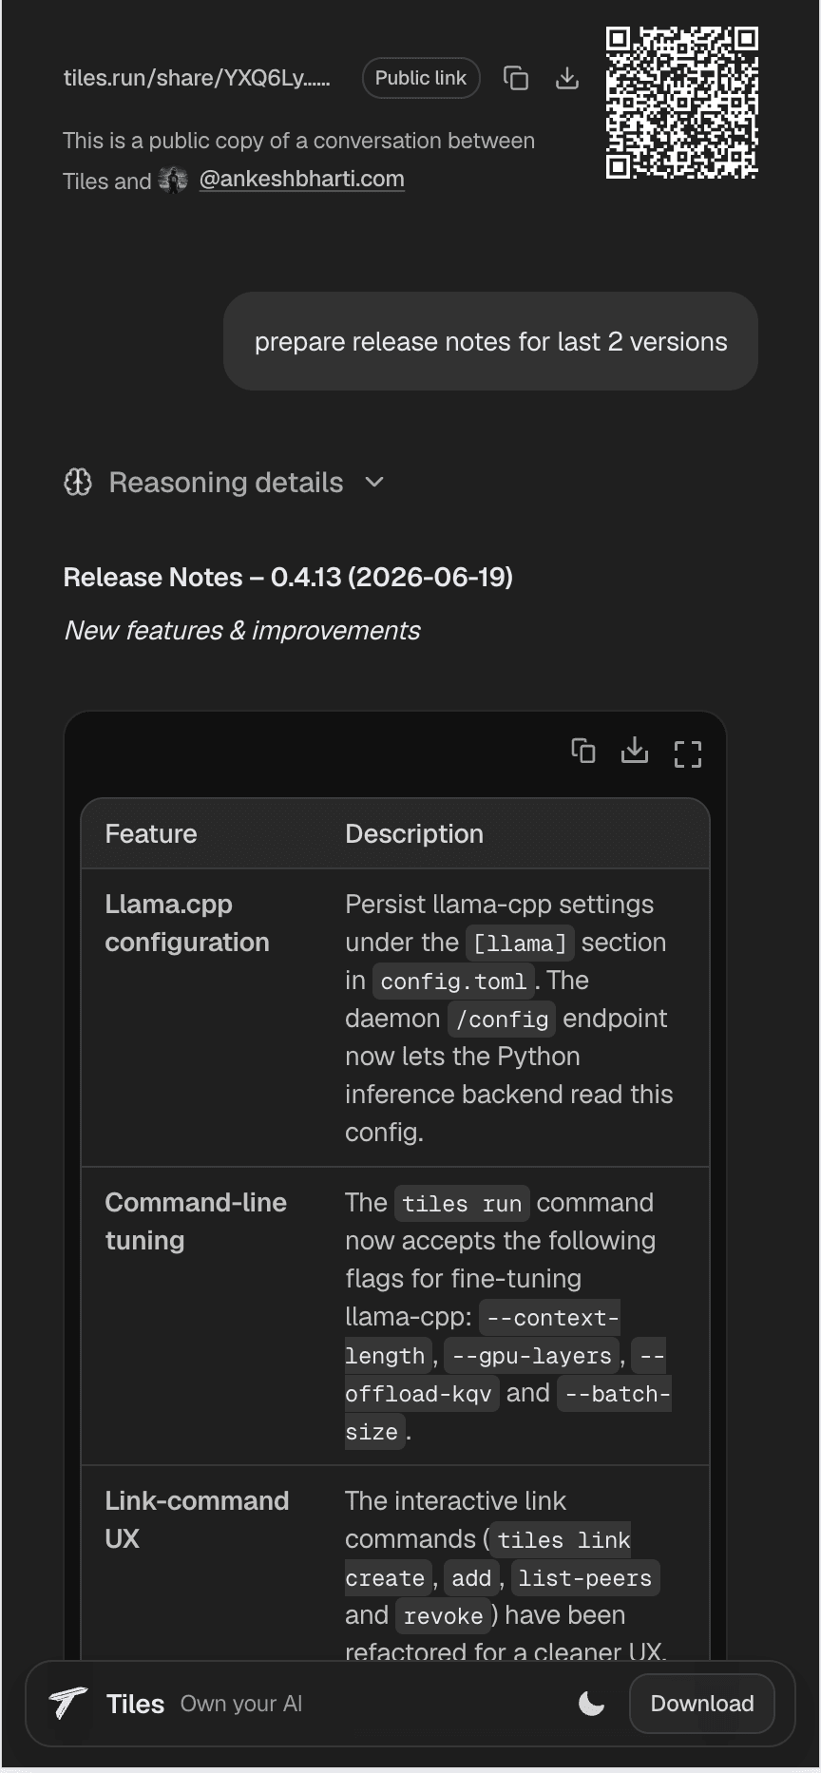Click the Release Notes 0.4.13 heading
Image resolution: width=821 pixels, height=1773 pixels.
(x=288, y=577)
